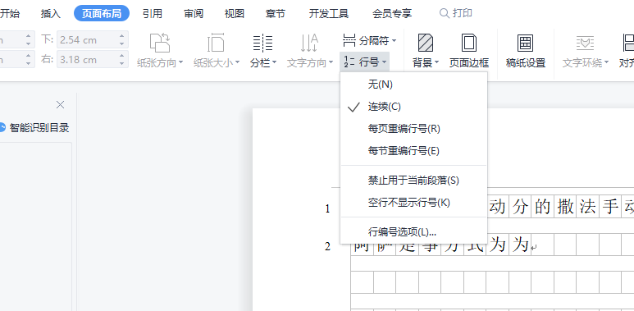Choose 无(N) in line number menu
Image resolution: width=634 pixels, height=311 pixels.
click(x=413, y=85)
